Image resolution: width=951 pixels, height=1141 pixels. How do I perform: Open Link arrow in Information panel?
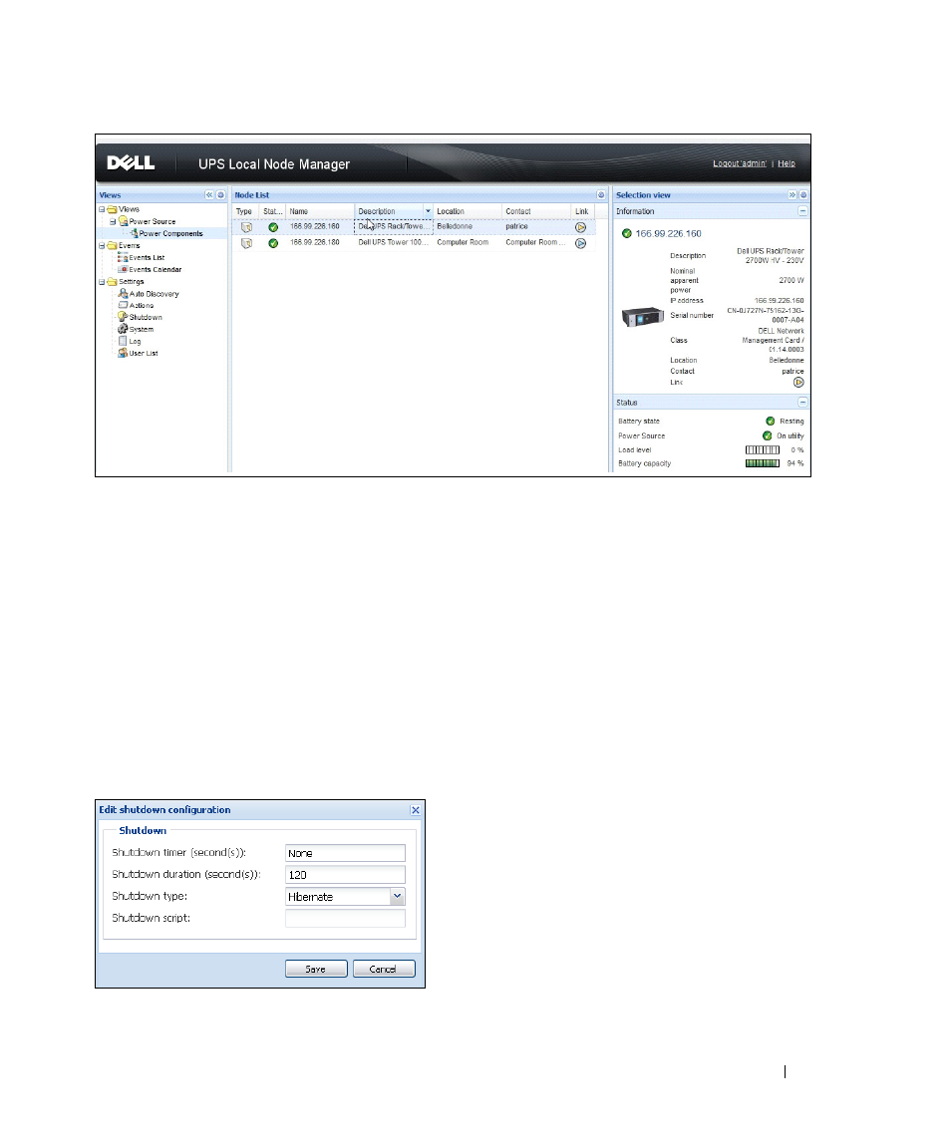click(798, 382)
